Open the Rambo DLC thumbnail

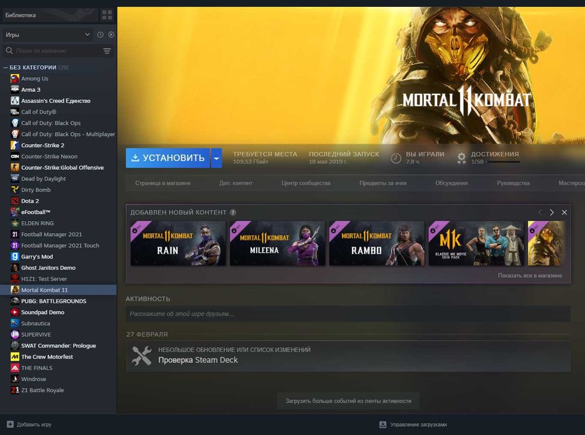377,243
